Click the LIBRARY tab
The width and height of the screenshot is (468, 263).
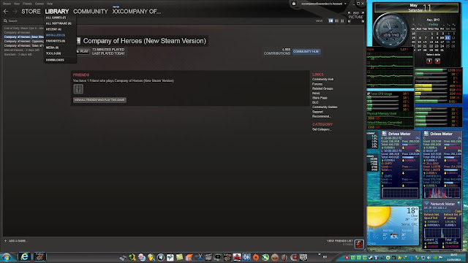[x=57, y=12]
